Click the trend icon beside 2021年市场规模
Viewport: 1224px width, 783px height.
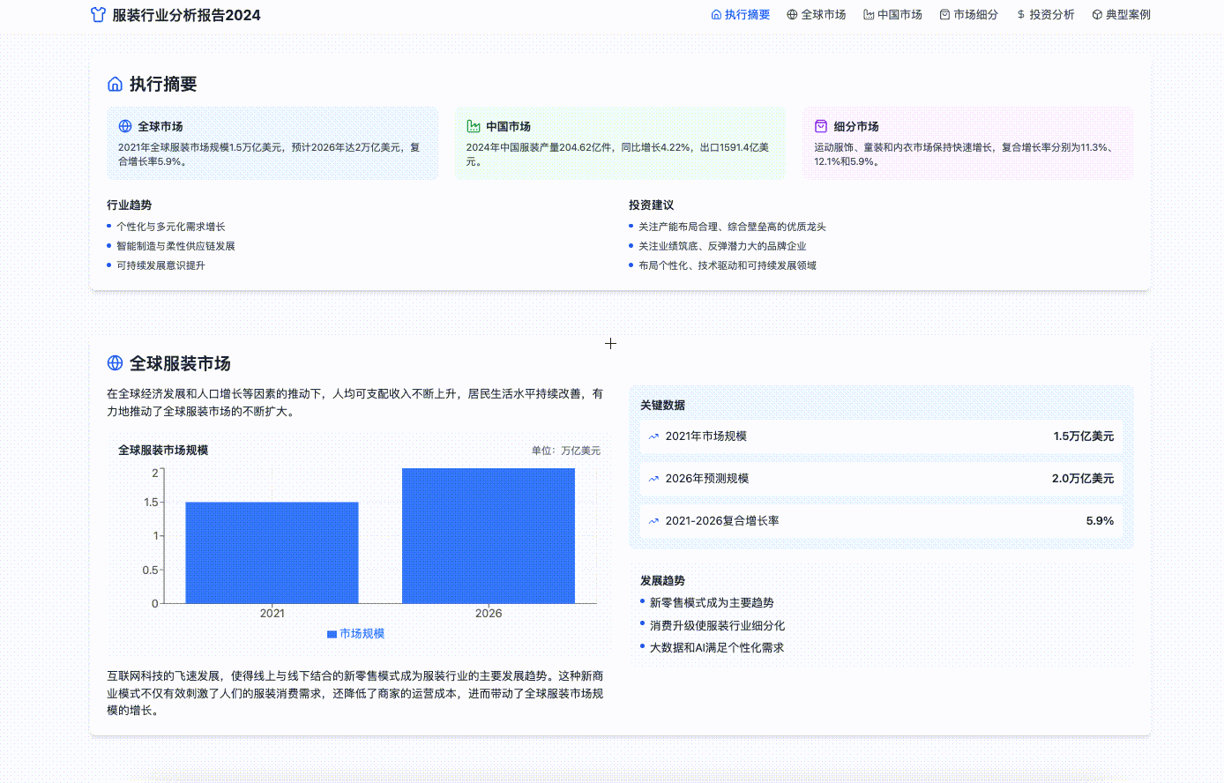tap(653, 436)
